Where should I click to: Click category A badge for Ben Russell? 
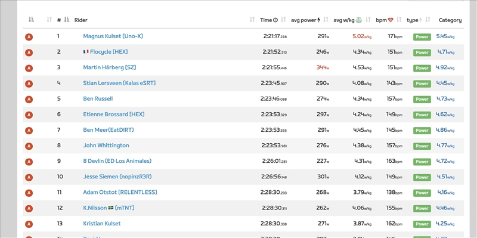[29, 99]
